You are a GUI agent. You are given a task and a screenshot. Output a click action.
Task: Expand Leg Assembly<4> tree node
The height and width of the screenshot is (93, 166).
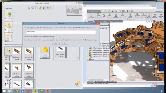88,52
